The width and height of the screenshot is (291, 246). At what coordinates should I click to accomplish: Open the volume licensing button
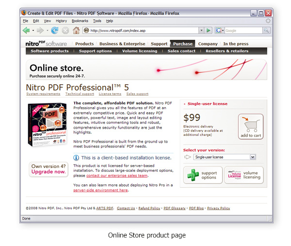(x=244, y=175)
